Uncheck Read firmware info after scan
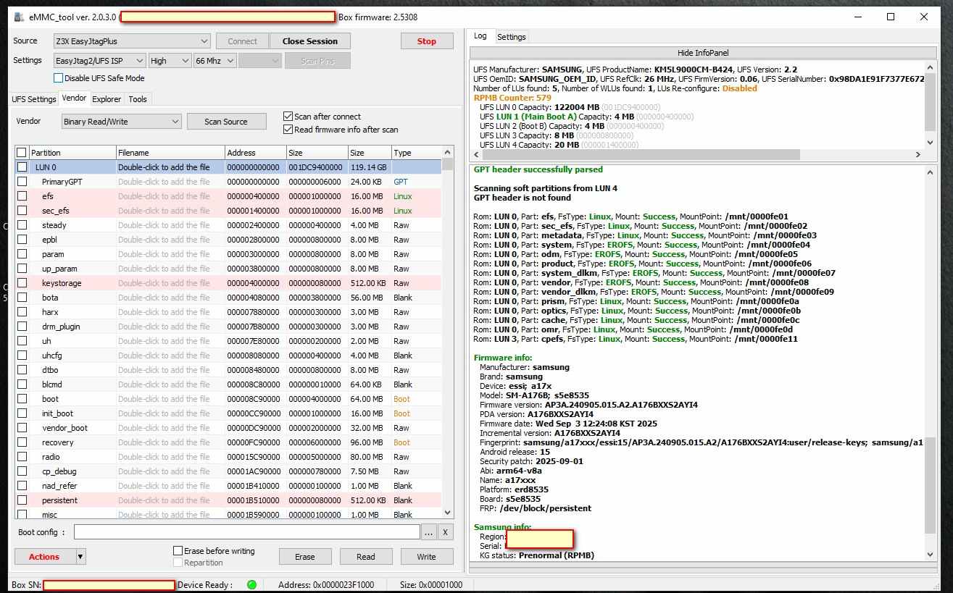This screenshot has height=593, width=953. tap(288, 130)
